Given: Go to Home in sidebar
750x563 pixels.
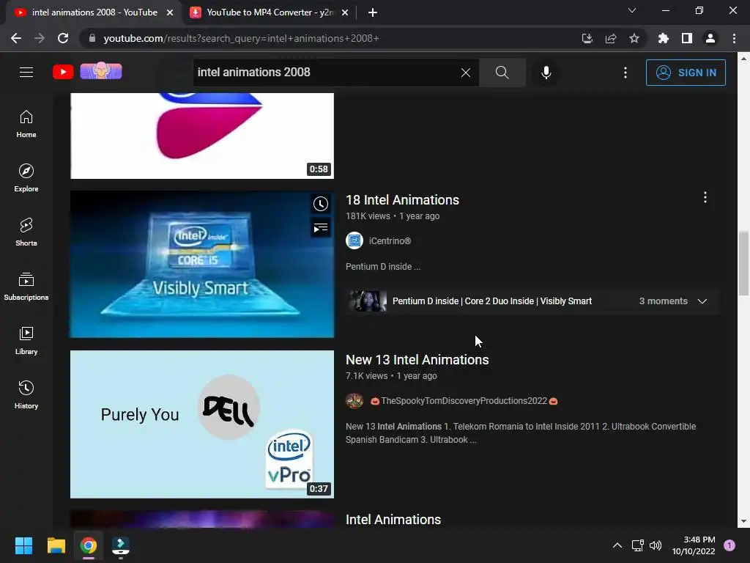Looking at the screenshot, I should [26, 124].
